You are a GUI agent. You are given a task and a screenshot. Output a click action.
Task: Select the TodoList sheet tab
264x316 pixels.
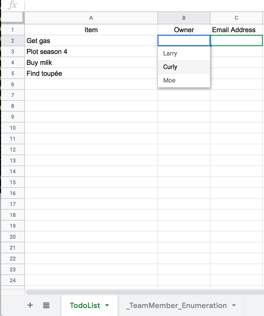pos(85,305)
